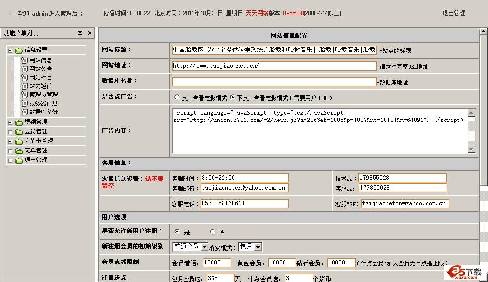488x282 pixels.
Task: Click the page icon next to 服务器信息
Action: pos(24,103)
